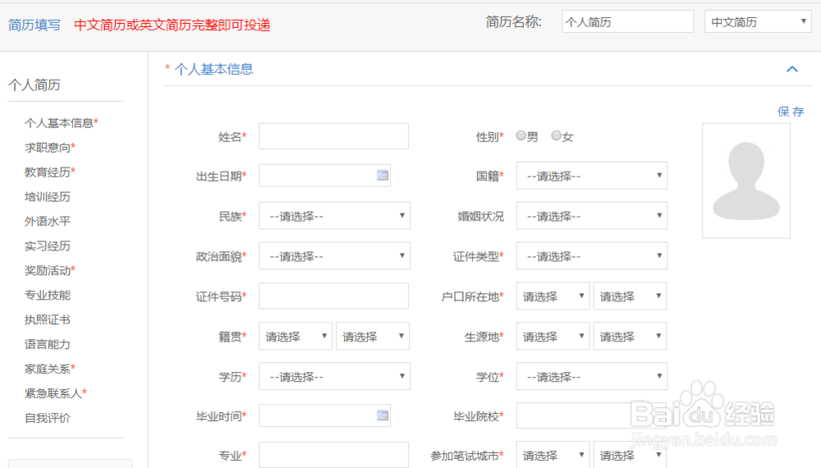Go to 求职意向 in sidebar
Screen dimensions: 821x468
pyautogui.click(x=49, y=148)
